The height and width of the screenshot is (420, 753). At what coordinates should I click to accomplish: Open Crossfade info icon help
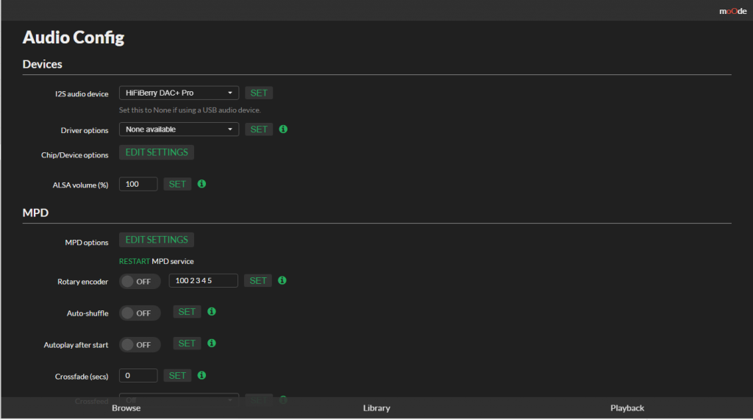point(202,375)
